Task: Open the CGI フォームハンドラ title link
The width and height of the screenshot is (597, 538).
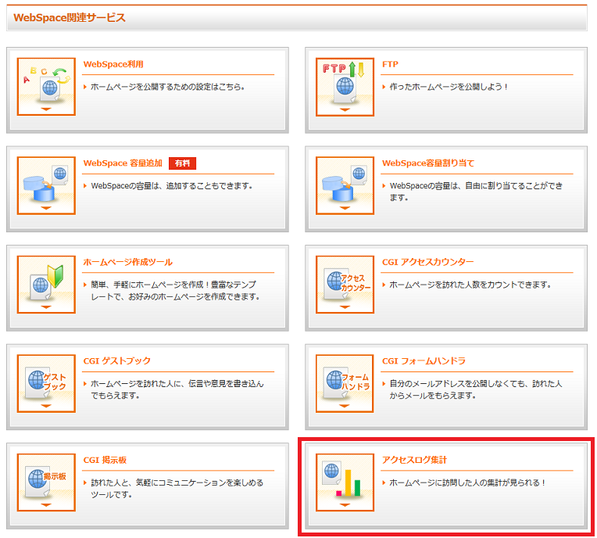Action: click(424, 360)
